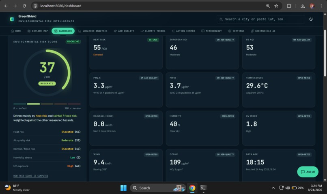Click the zoom magnifier icon in the address bar
The image size is (327, 194).
pos(268,6)
